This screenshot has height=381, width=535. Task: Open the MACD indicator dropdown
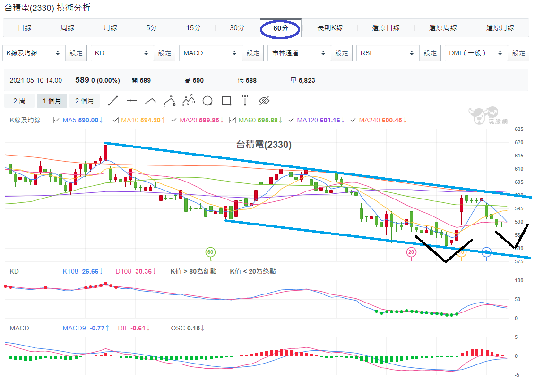click(x=210, y=53)
